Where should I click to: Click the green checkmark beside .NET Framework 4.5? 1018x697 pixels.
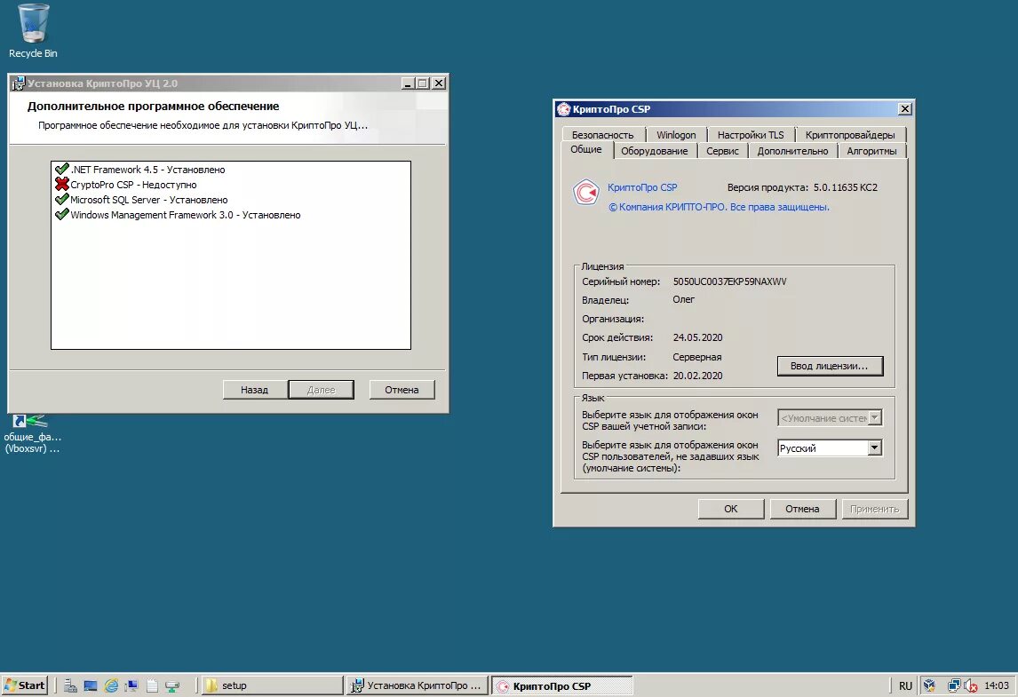61,169
